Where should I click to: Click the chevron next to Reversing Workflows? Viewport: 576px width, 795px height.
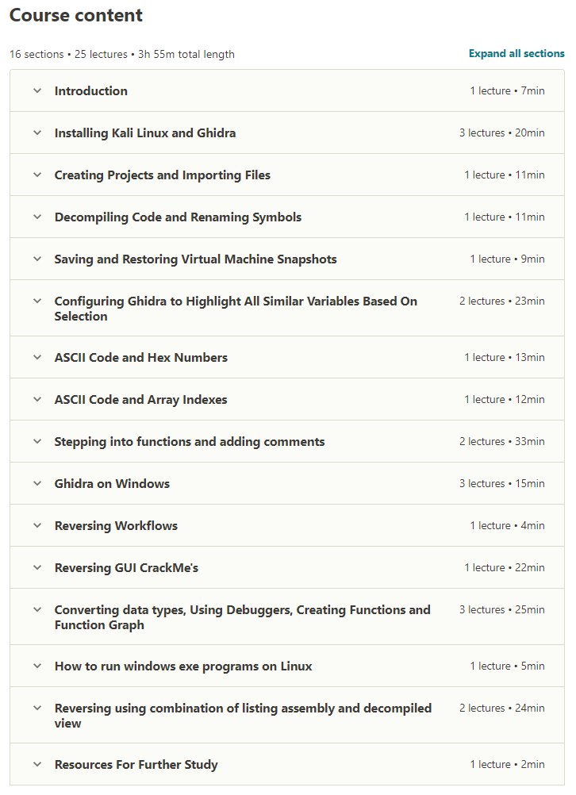point(37,526)
